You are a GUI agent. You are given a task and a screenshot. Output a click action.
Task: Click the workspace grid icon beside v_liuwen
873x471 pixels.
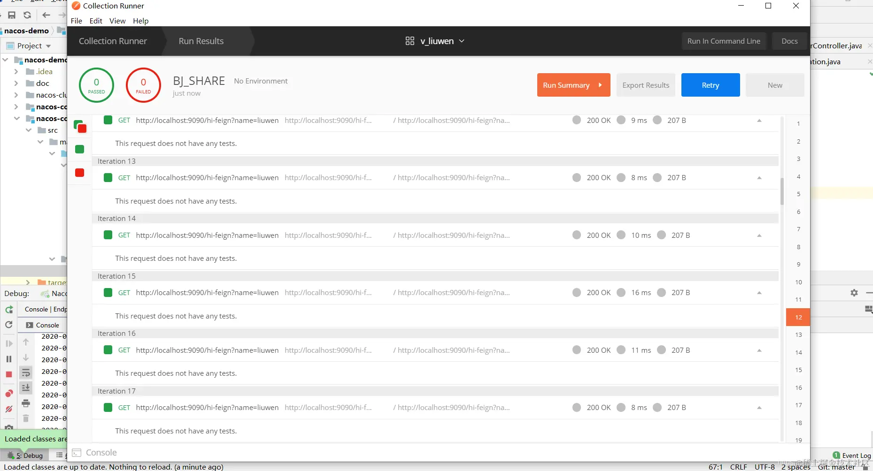410,41
